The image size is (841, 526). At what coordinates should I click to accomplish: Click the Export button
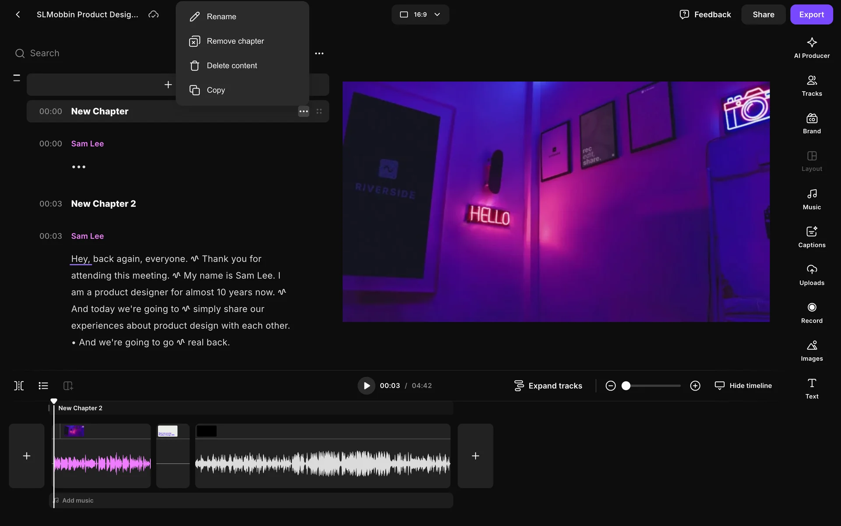(x=811, y=14)
